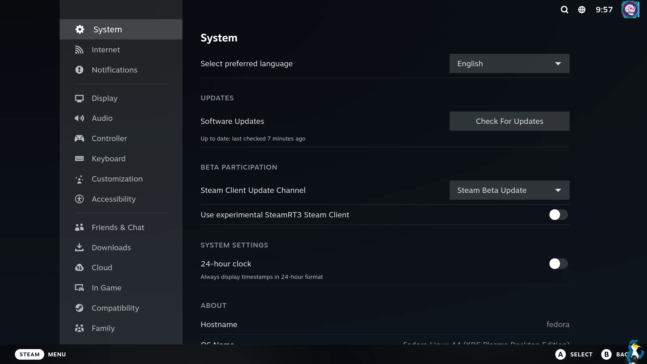Click 'Always display timestamps in 24-hour format' text
Screen dimensions: 647x364
(262, 277)
